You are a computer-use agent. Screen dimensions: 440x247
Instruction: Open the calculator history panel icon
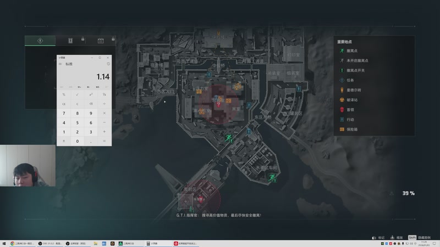108,64
